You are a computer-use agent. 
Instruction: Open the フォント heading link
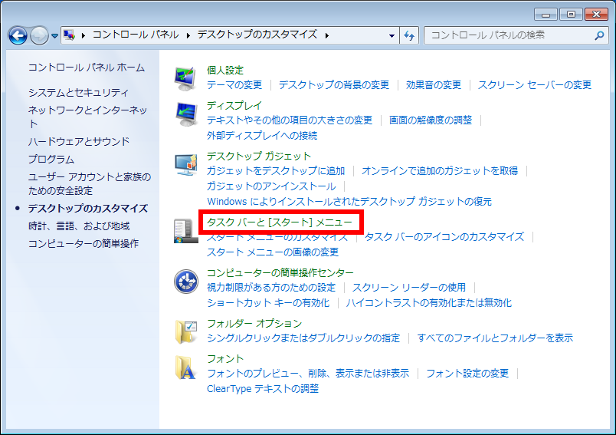click(225, 359)
